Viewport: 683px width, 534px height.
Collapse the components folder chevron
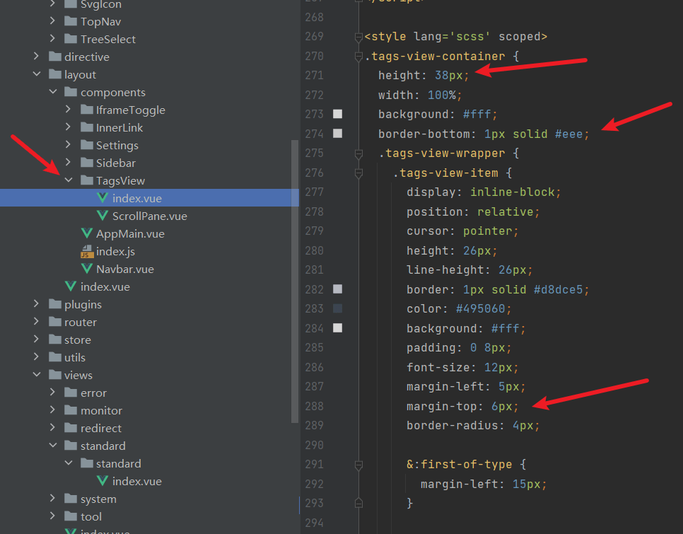click(53, 91)
